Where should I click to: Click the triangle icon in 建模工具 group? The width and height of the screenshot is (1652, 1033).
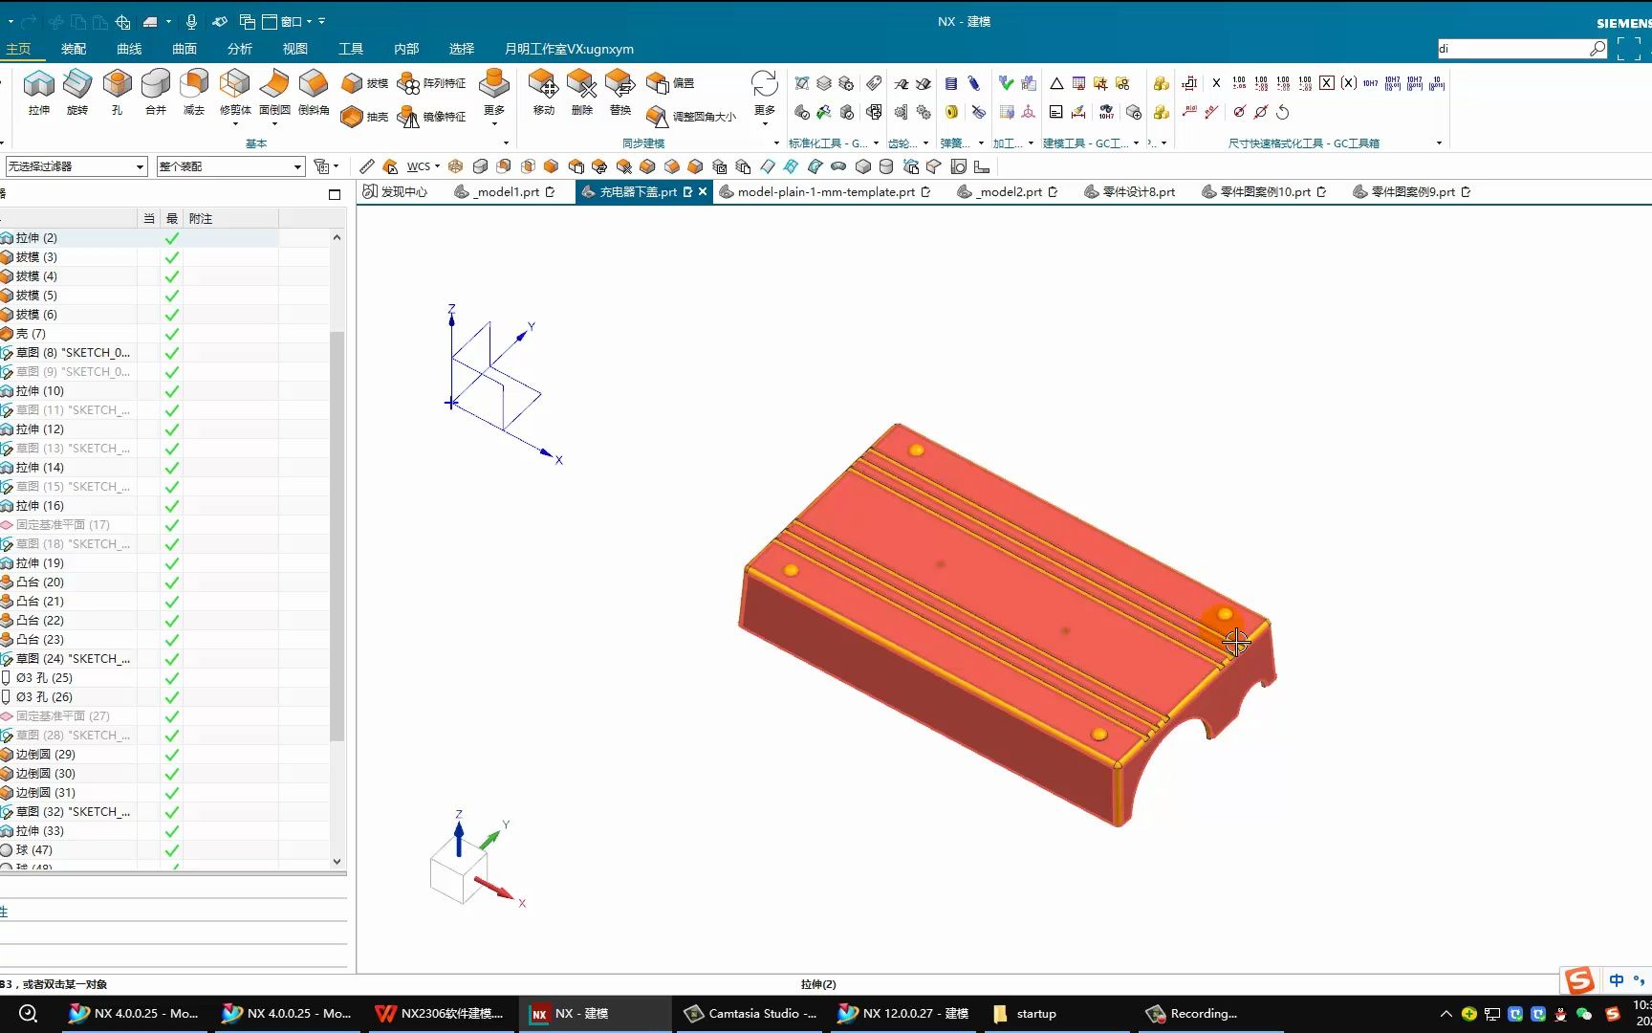[x=1056, y=84]
